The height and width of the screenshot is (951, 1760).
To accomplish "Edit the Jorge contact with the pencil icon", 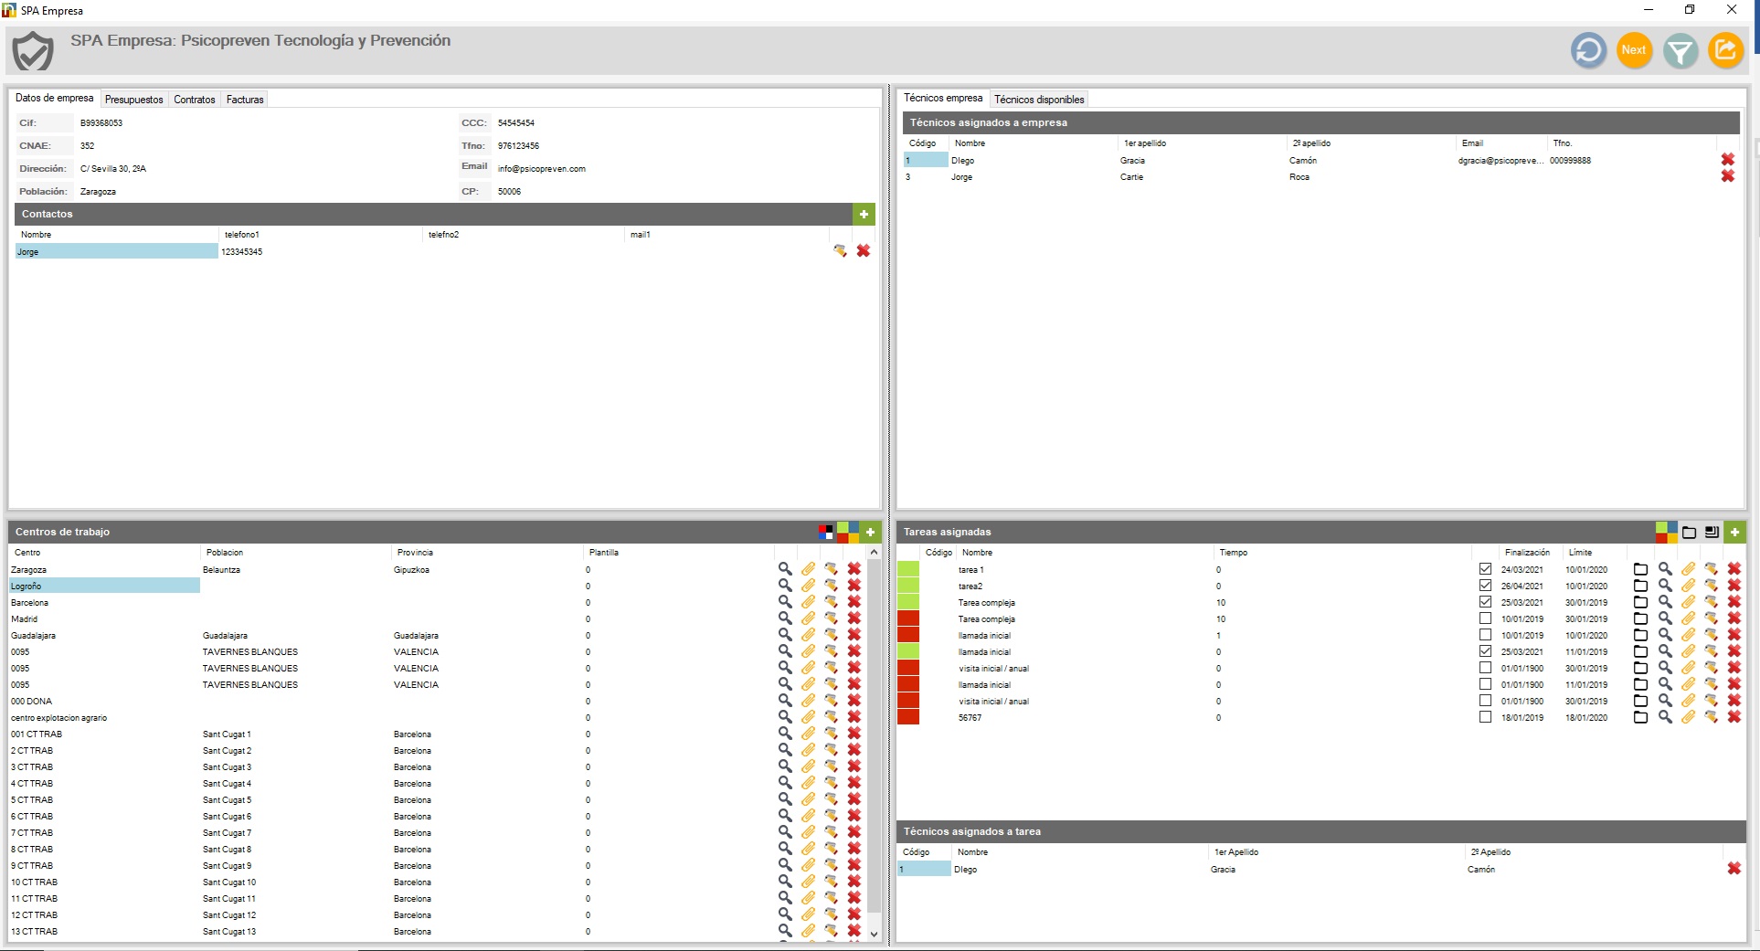I will pos(840,250).
